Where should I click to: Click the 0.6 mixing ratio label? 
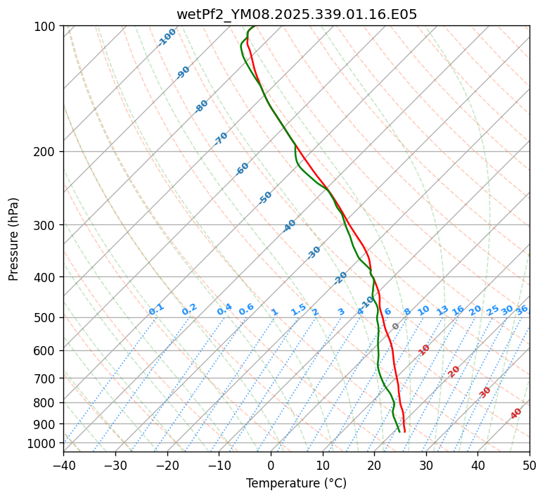[x=246, y=310]
